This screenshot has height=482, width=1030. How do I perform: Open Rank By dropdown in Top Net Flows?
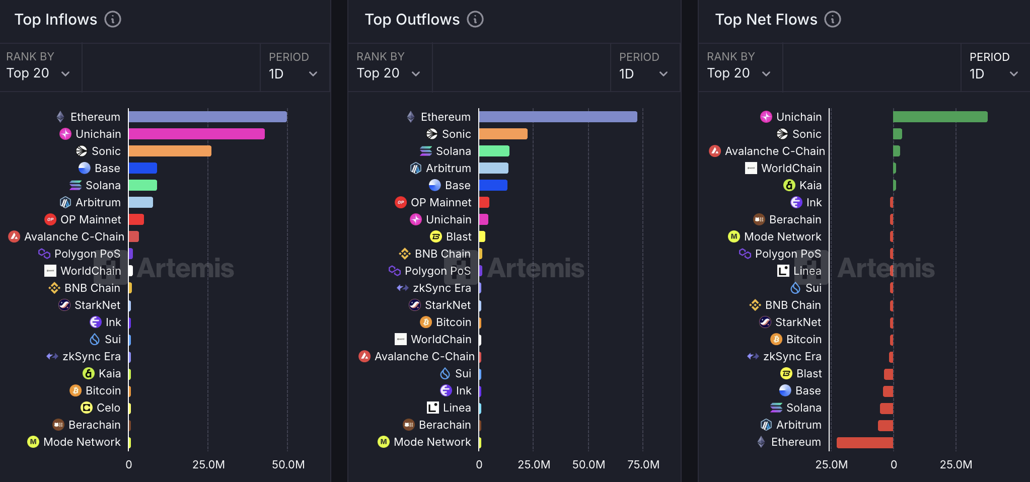741,67
